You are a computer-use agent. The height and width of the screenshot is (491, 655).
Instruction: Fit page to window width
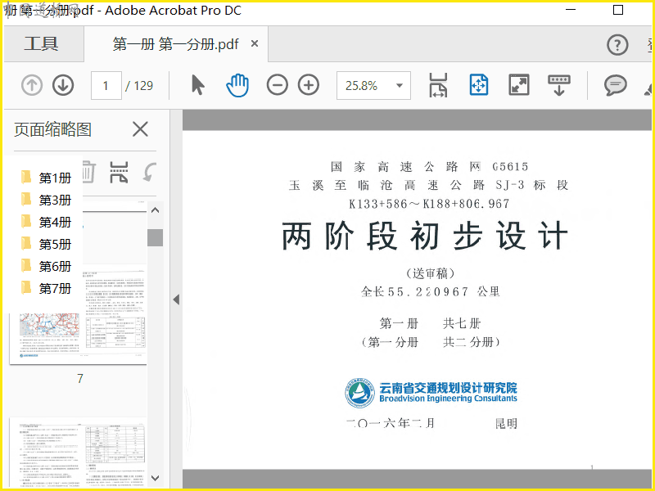tap(438, 85)
